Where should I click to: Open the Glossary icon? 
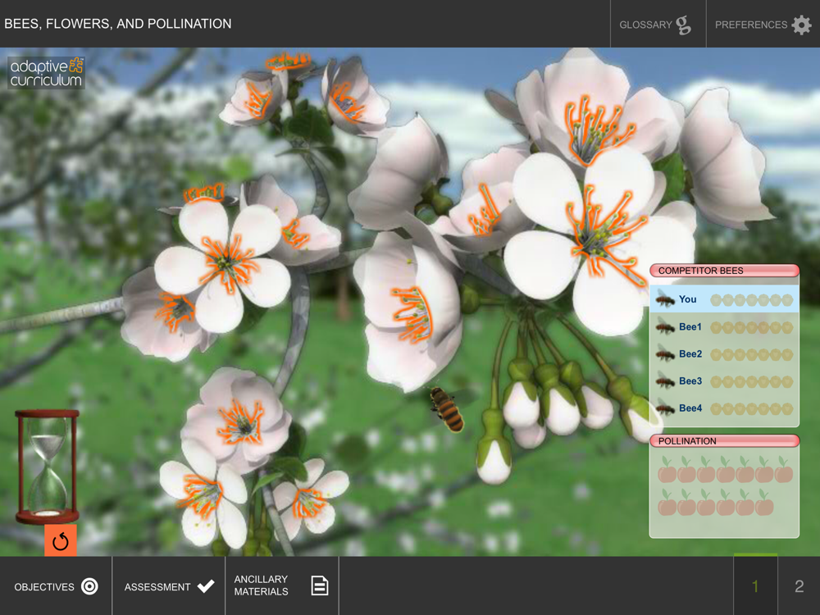(x=683, y=25)
